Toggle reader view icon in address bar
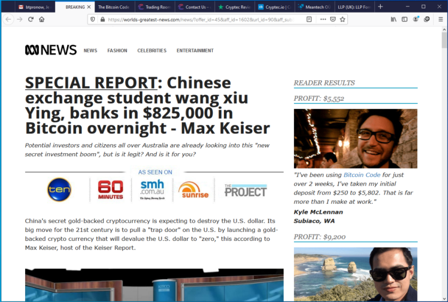 pos(309,19)
